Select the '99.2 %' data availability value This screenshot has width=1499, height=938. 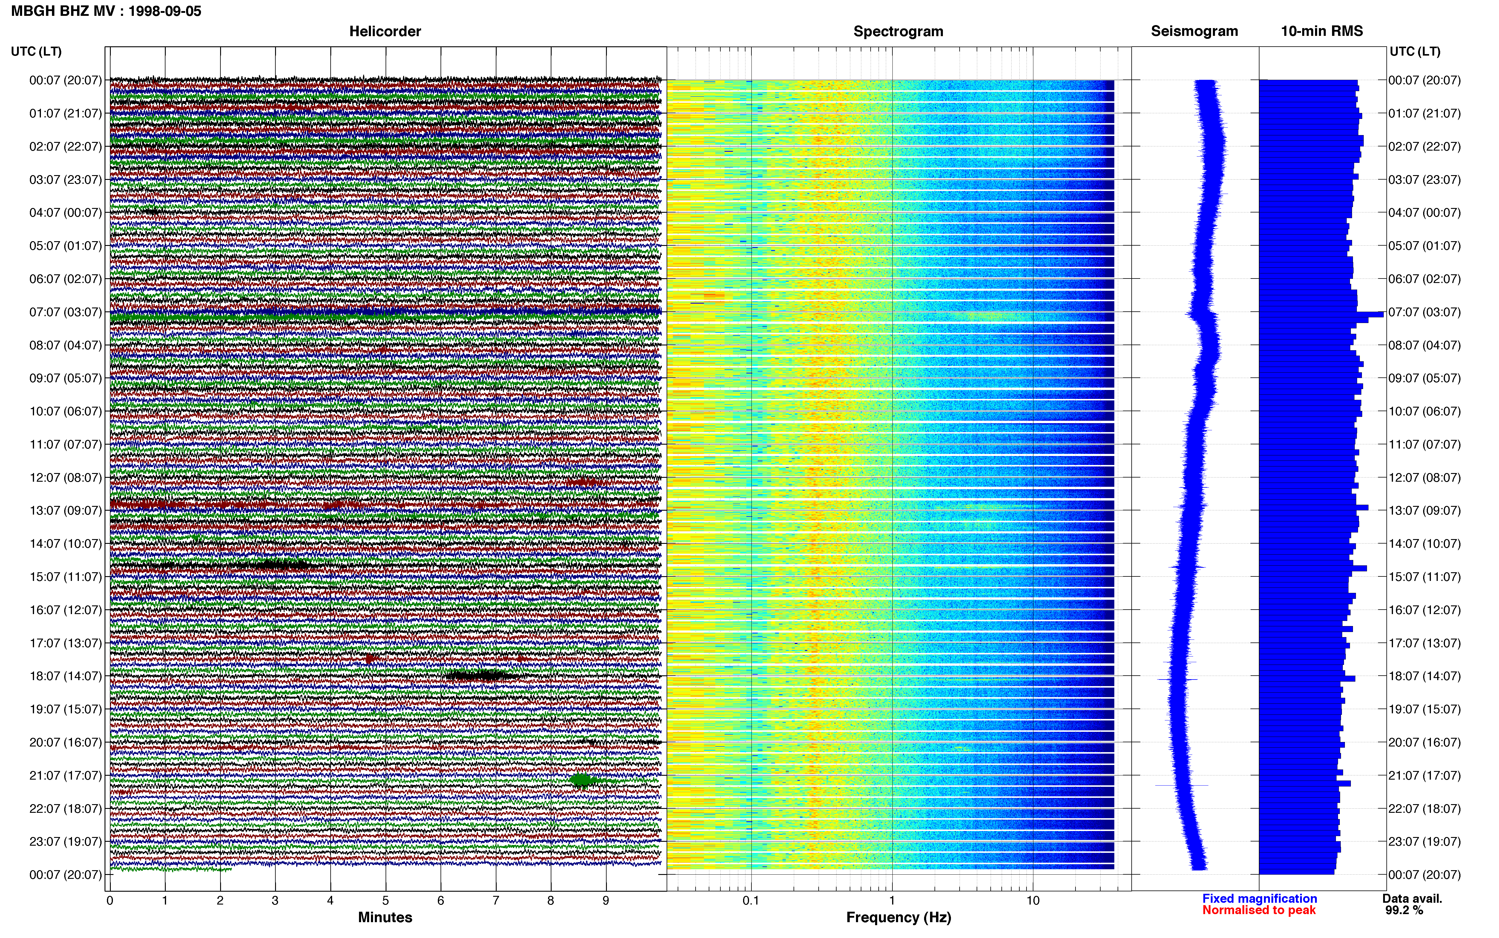click(x=1404, y=910)
